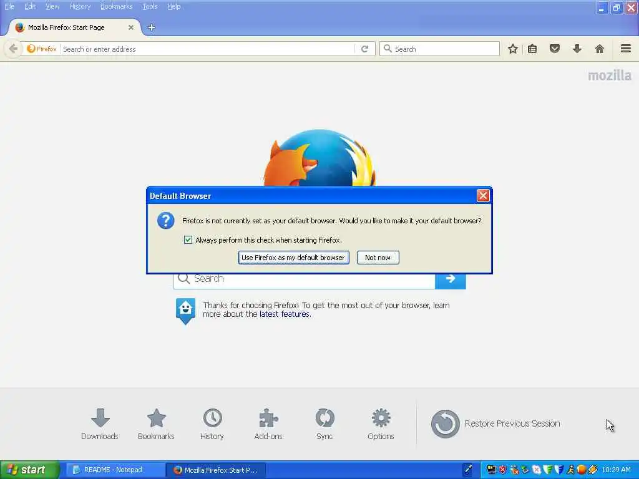Open the Tools menu
Image resolution: width=639 pixels, height=479 pixels.
tap(150, 6)
